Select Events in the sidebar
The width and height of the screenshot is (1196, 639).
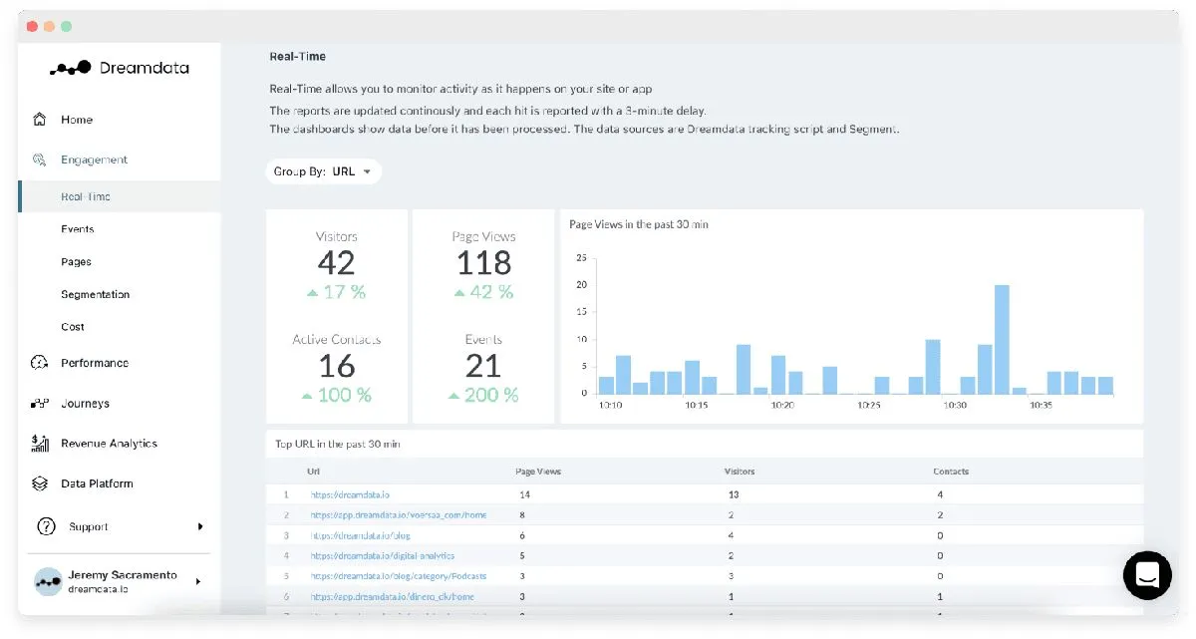[x=77, y=229]
